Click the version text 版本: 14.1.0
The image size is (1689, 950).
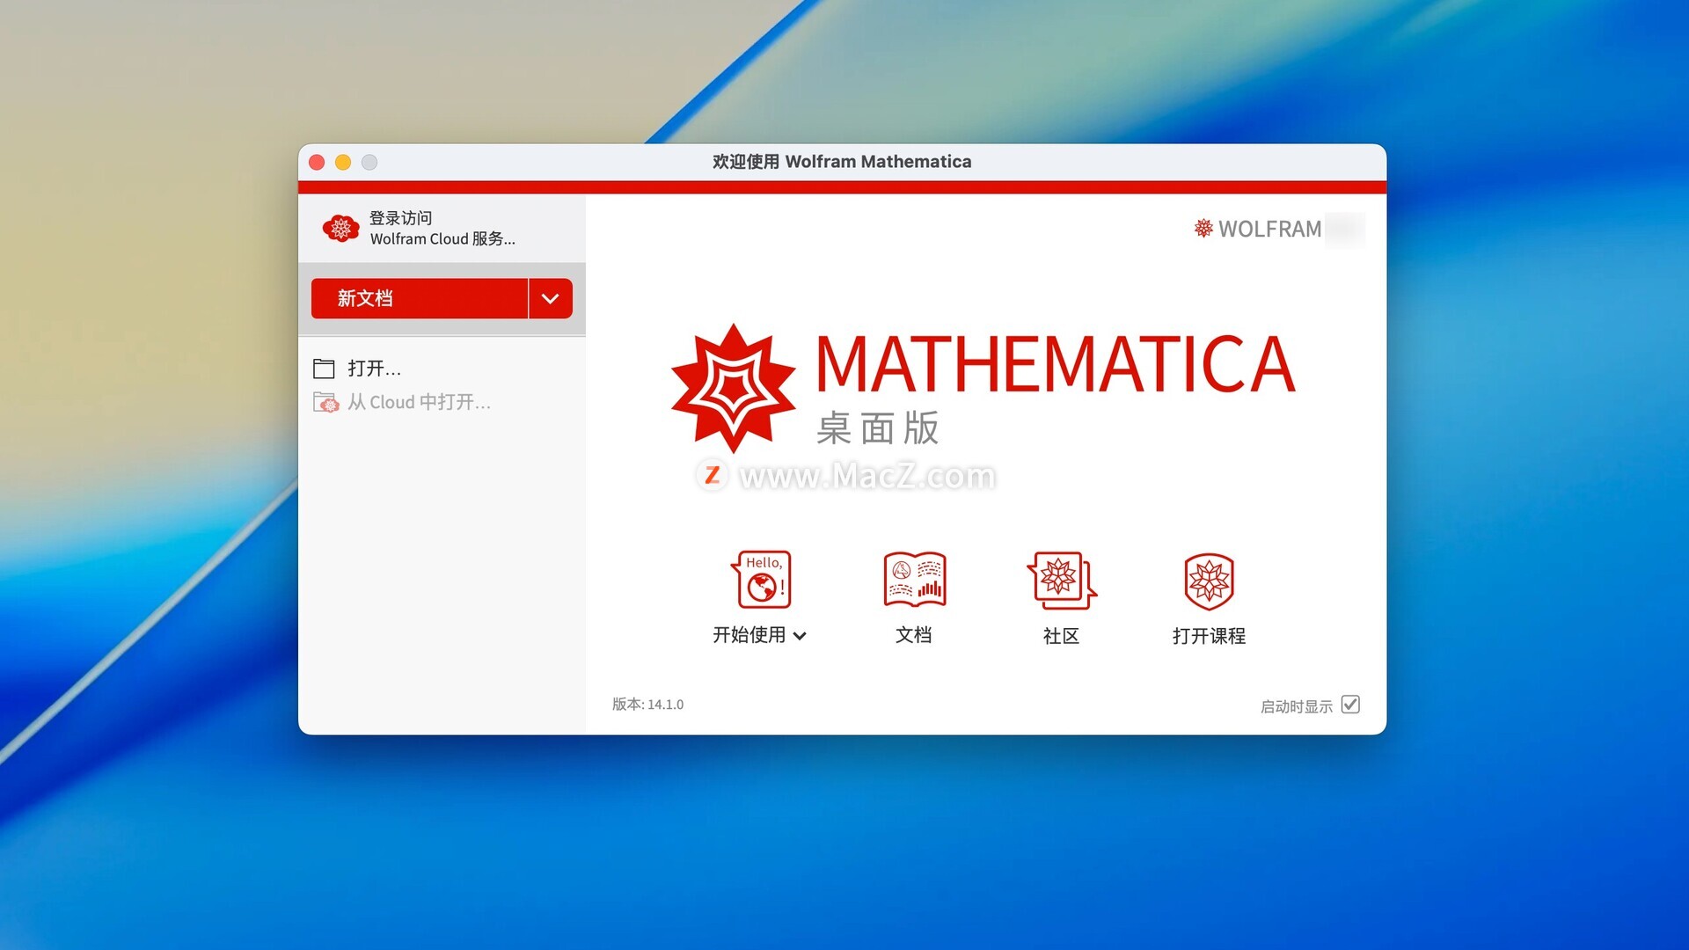(647, 705)
